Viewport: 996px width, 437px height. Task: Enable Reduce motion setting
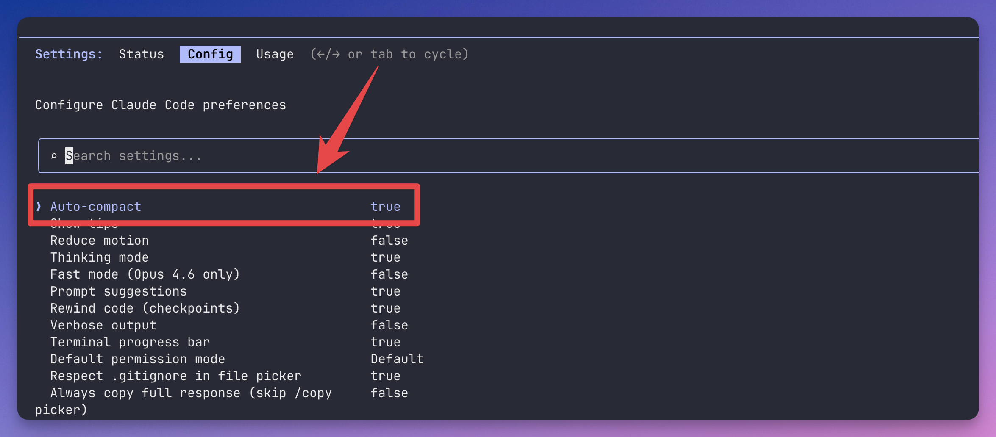[x=389, y=241]
